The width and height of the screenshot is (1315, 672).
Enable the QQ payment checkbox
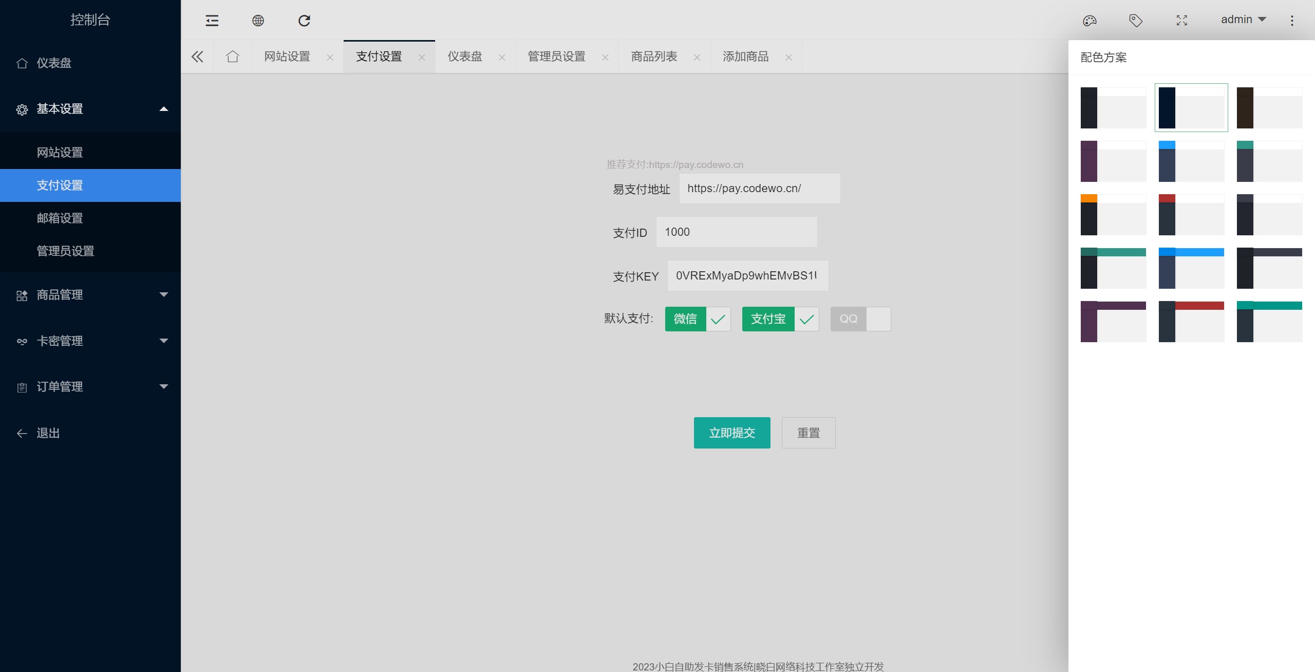pyautogui.click(x=860, y=319)
